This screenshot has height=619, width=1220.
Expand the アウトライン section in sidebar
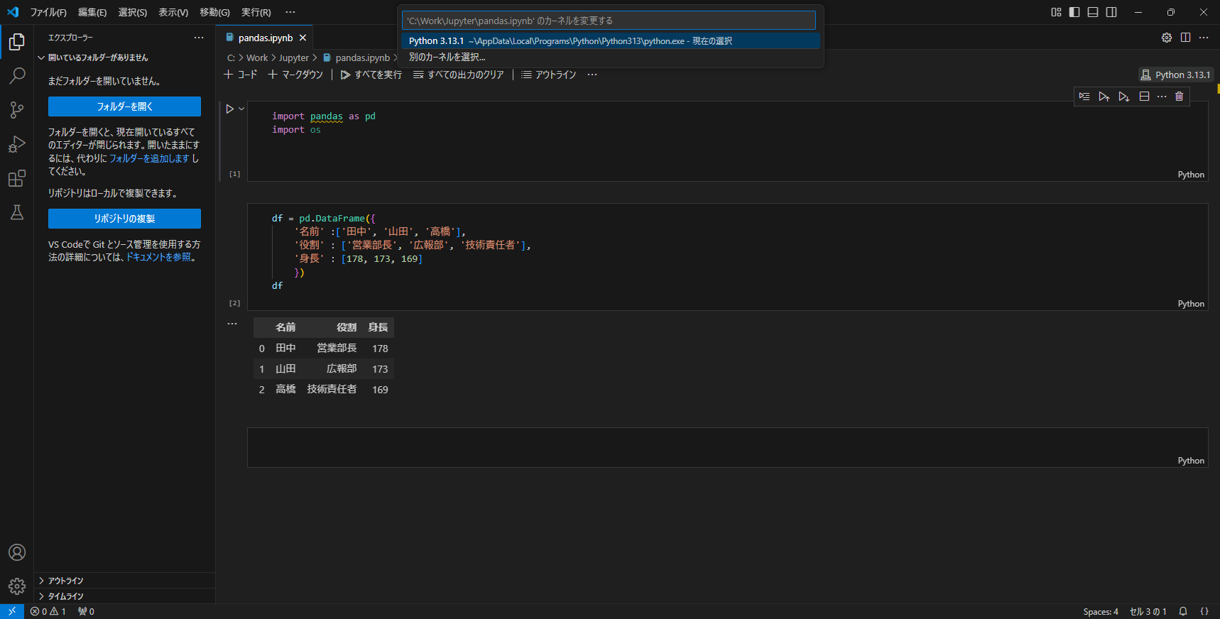click(65, 581)
